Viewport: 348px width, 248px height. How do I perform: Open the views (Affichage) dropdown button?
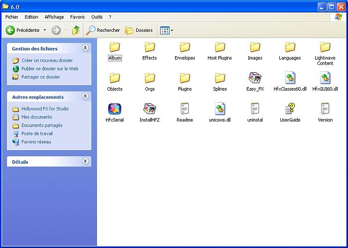[167, 30]
